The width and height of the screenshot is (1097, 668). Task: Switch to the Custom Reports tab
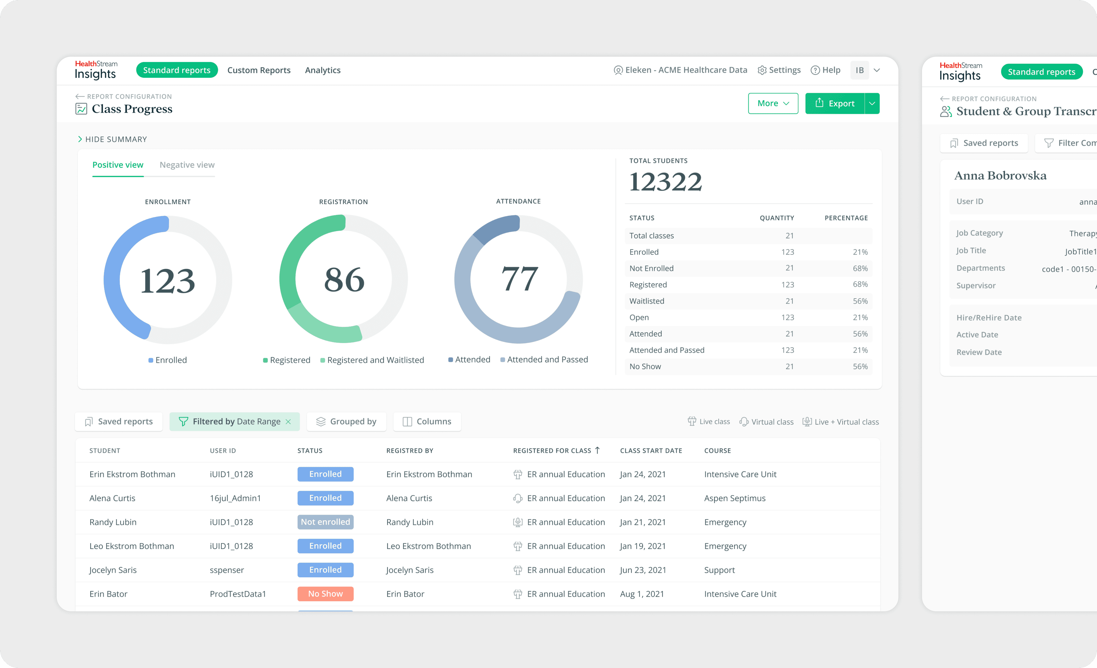coord(259,70)
